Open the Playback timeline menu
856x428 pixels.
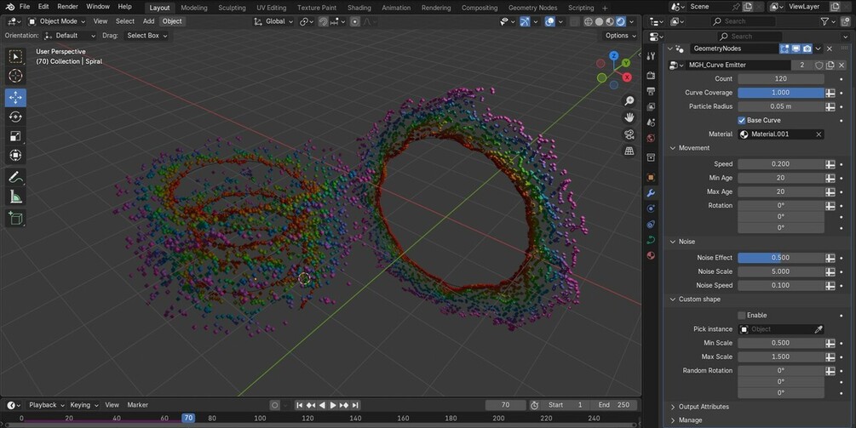pyautogui.click(x=46, y=405)
